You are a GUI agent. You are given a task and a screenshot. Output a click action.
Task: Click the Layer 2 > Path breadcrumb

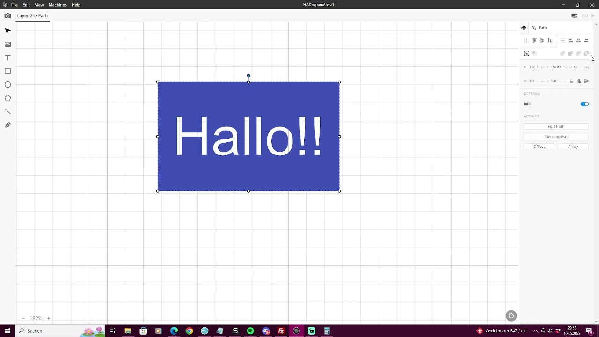point(32,16)
